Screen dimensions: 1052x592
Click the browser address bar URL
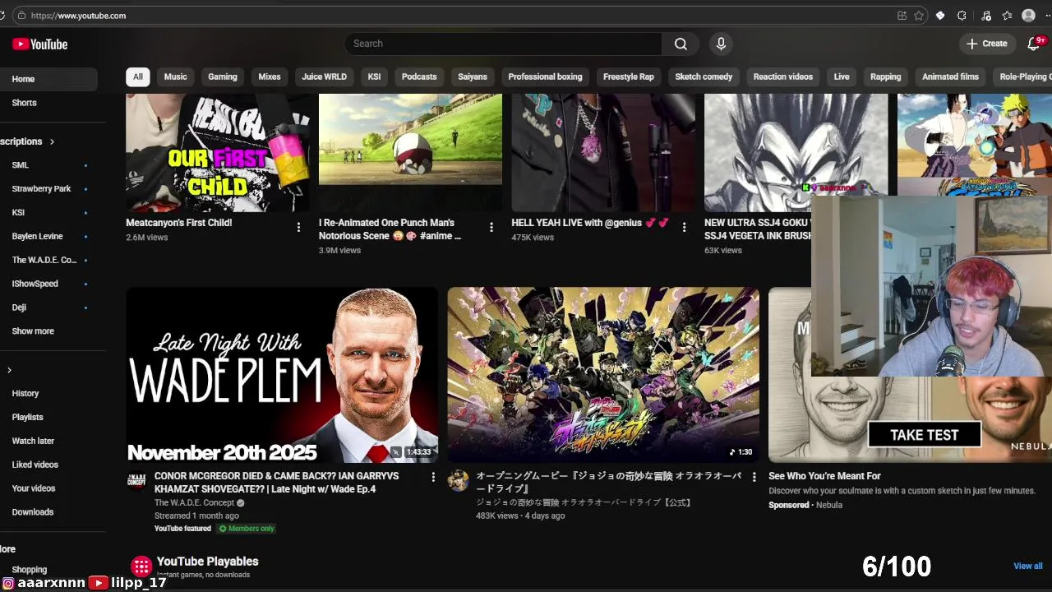(x=78, y=16)
